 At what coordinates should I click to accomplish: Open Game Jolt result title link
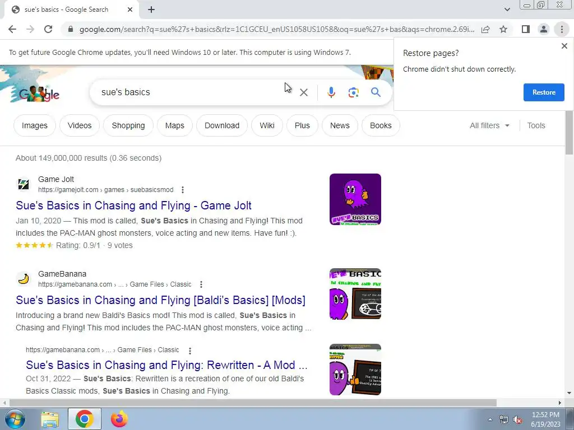133,205
